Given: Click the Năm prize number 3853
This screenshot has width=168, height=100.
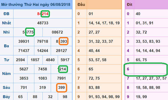Looking at the screenshot, I should pos(24,78).
